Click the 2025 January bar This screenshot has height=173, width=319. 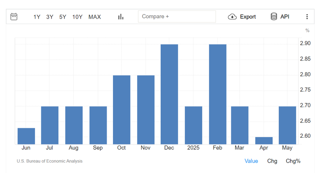pos(194,125)
